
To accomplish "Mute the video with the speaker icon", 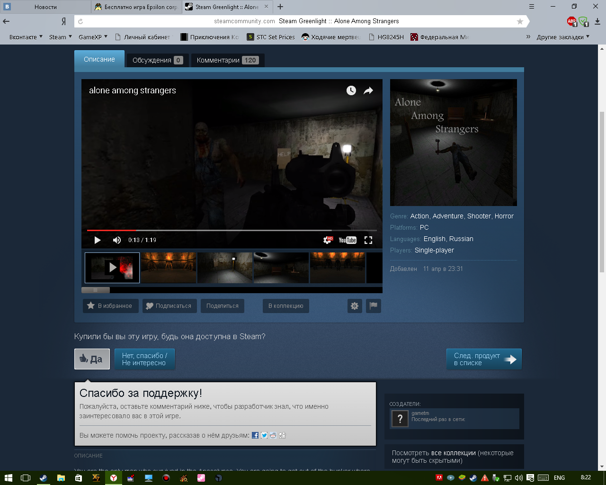I will (117, 240).
